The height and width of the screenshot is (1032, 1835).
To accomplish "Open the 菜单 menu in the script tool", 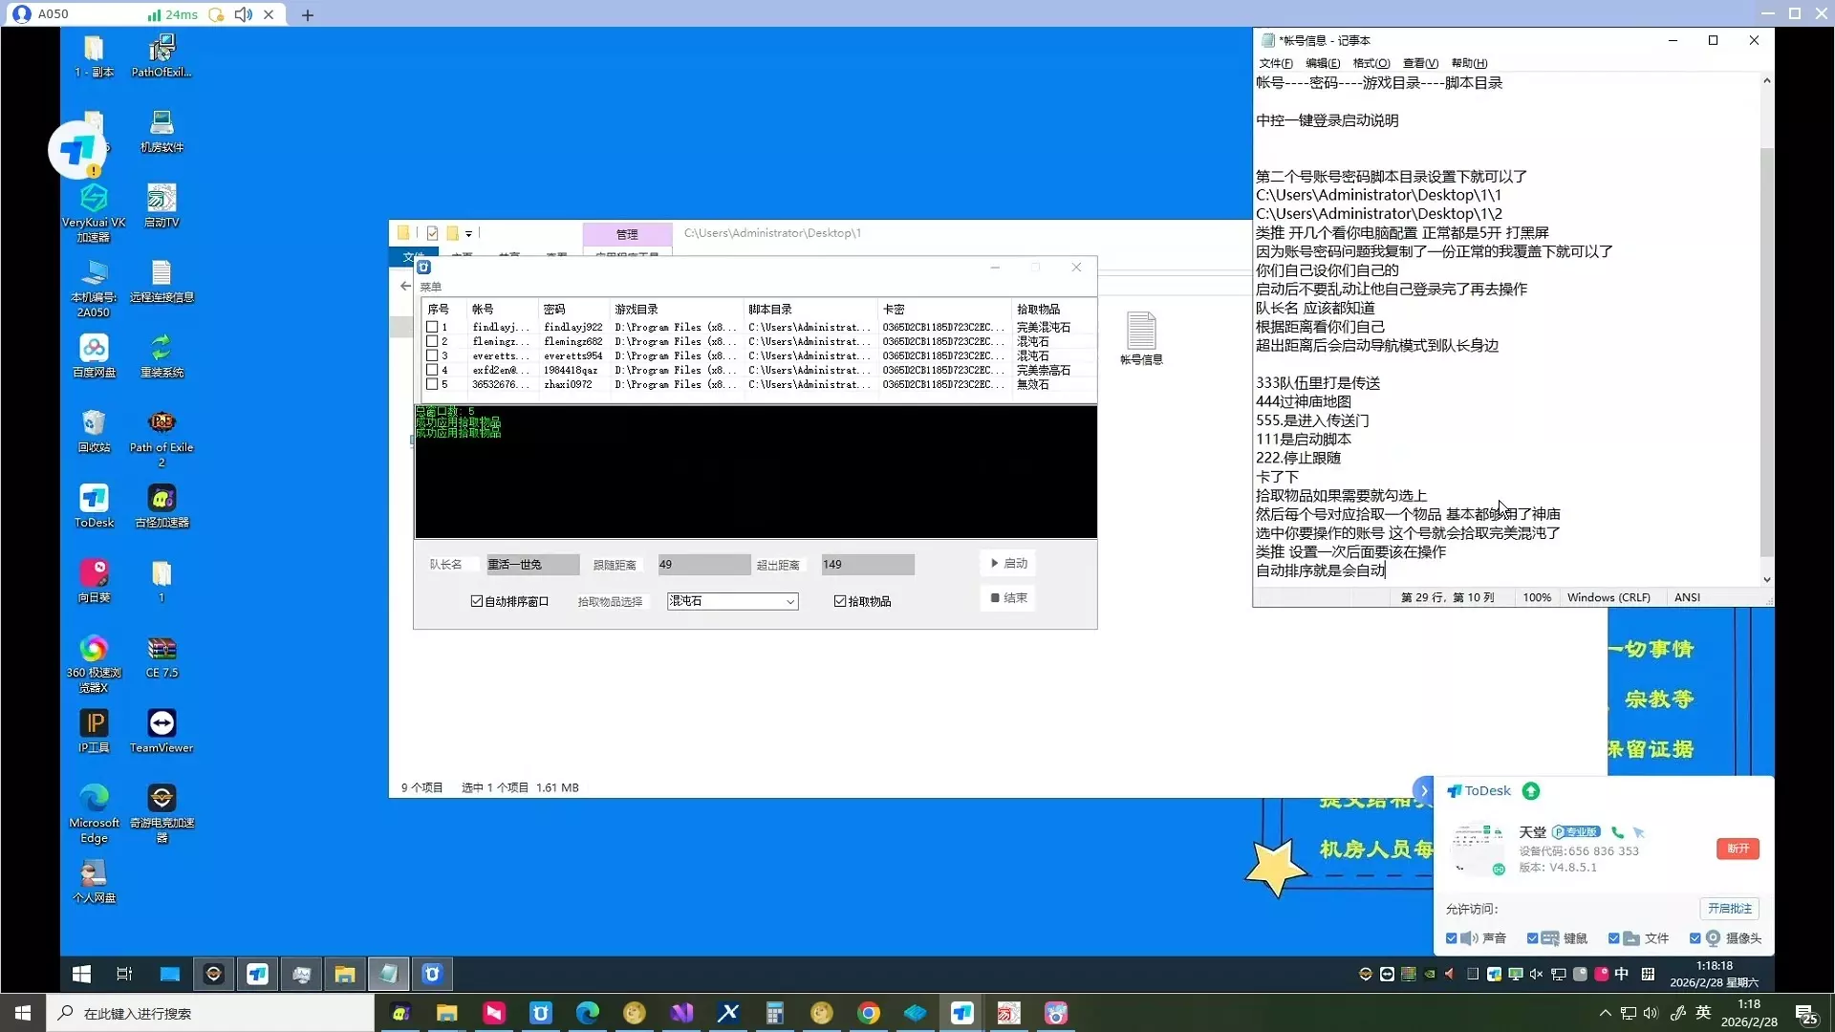I will click(431, 287).
